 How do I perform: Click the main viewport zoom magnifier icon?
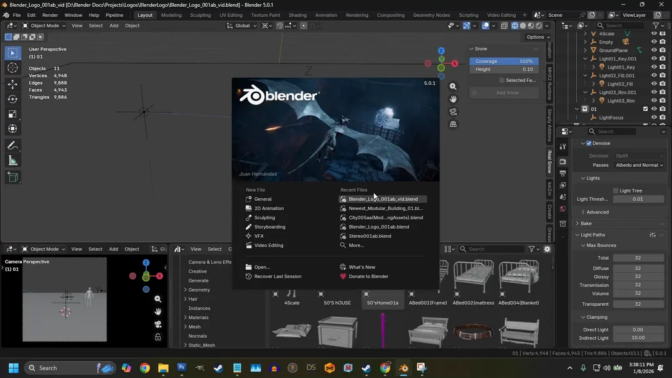pos(453,87)
